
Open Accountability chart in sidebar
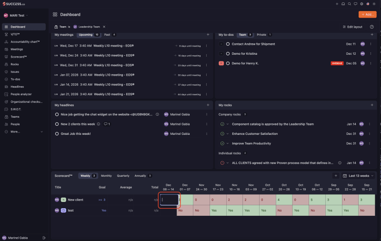pos(24,42)
